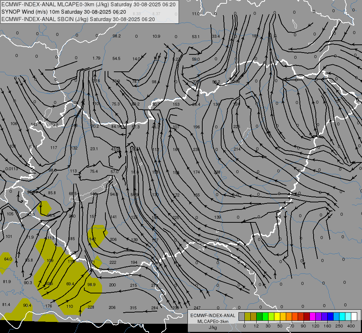Click legend tick label 400
Viewport: 362px width, 333px height.
[351, 326]
